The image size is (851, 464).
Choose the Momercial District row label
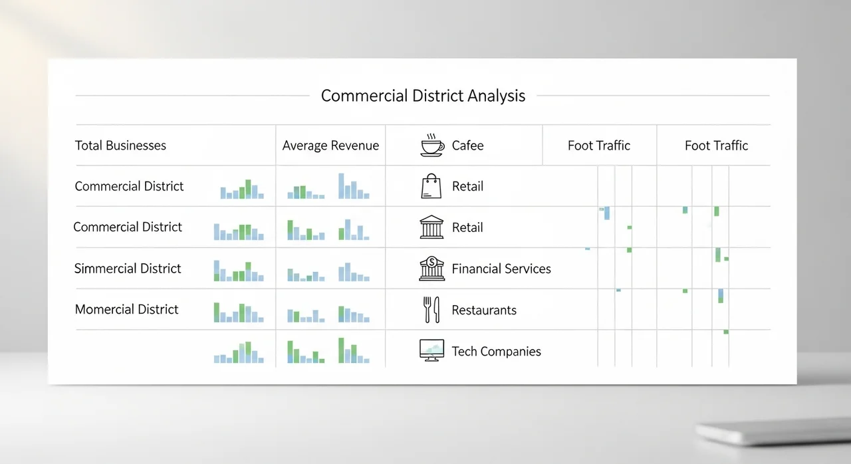click(x=126, y=310)
